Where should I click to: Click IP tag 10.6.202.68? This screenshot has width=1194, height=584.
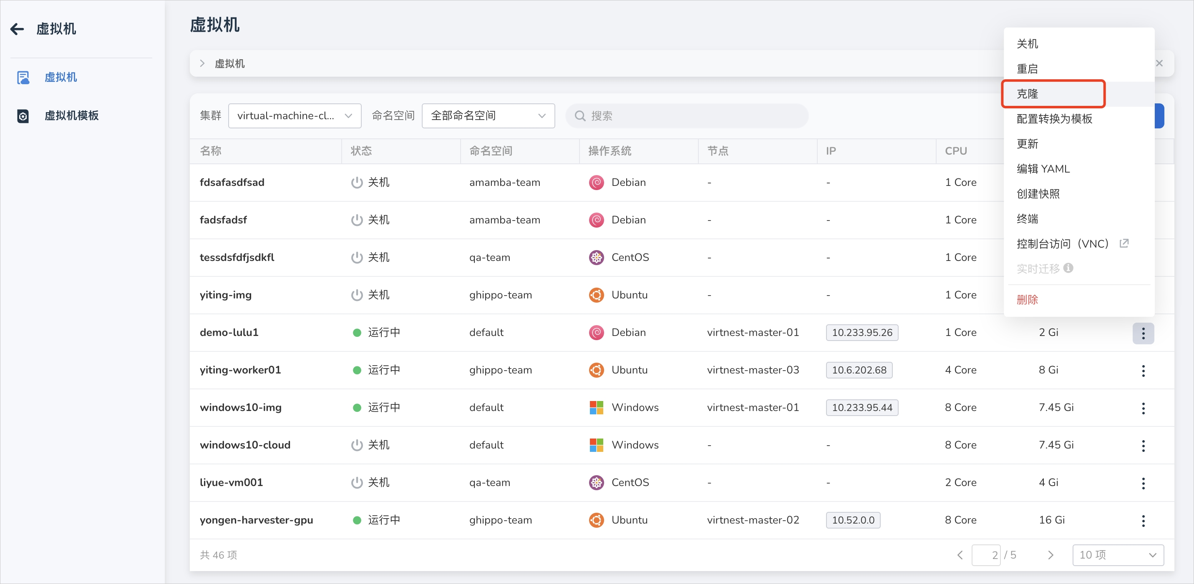point(859,370)
